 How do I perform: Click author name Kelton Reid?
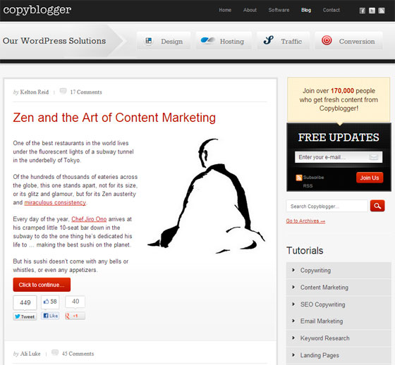pyautogui.click(x=35, y=92)
